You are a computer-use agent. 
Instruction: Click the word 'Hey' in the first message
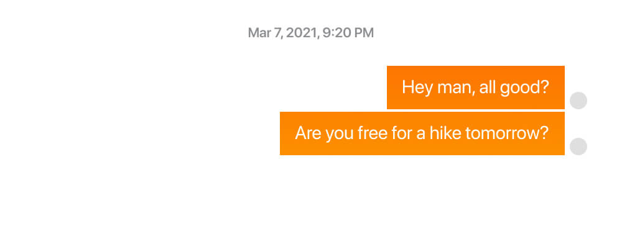click(417, 88)
